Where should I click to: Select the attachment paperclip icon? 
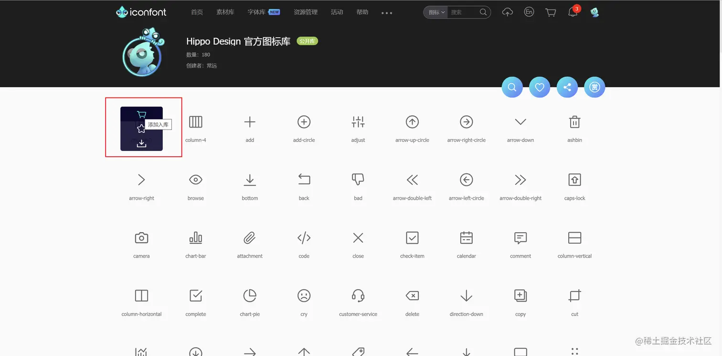point(250,238)
